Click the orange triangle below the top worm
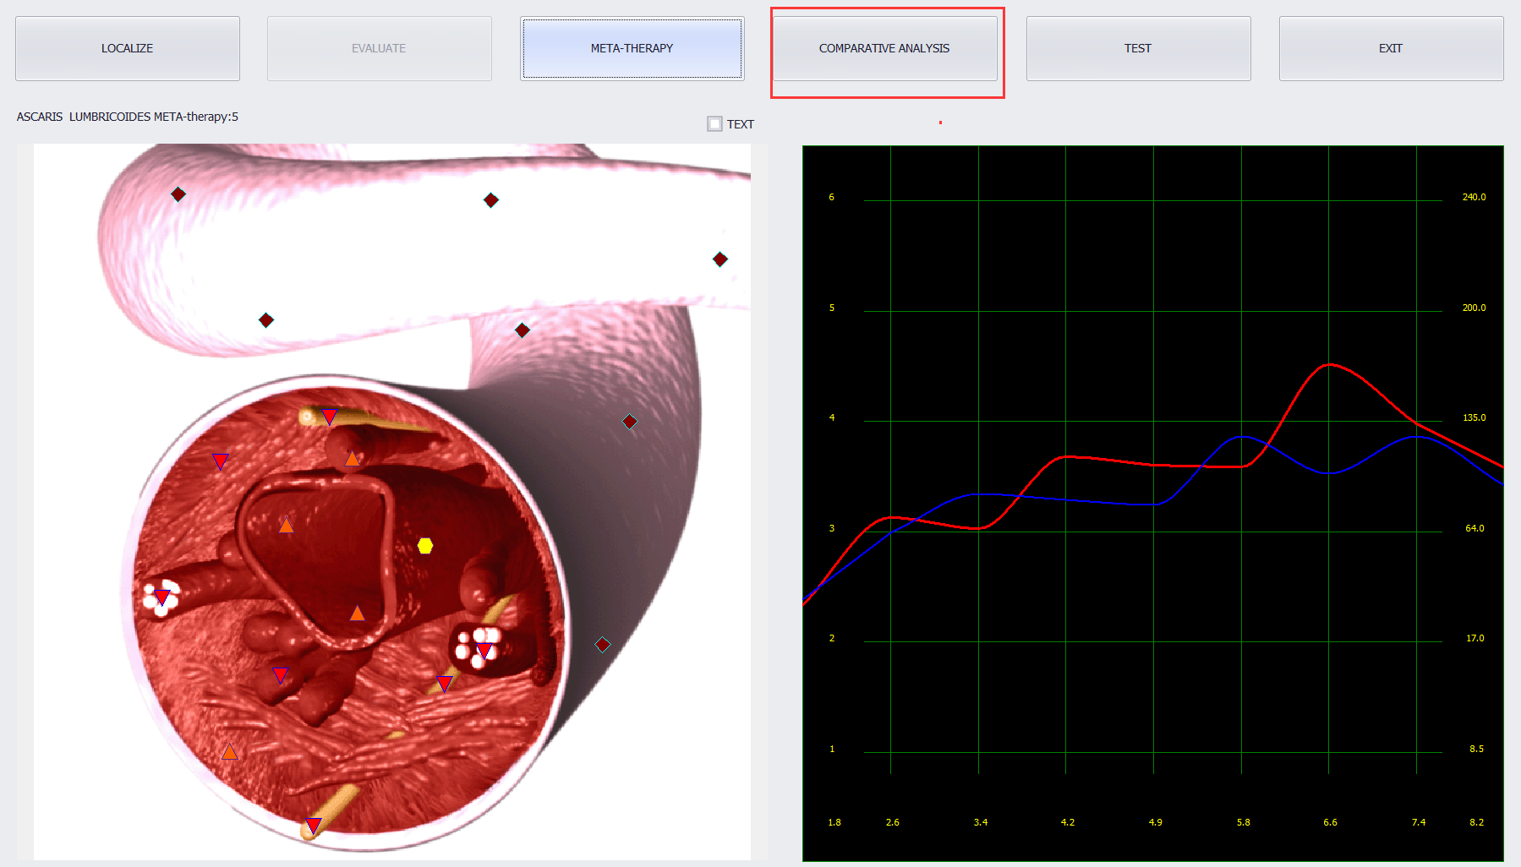This screenshot has height=867, width=1521. coord(352,459)
